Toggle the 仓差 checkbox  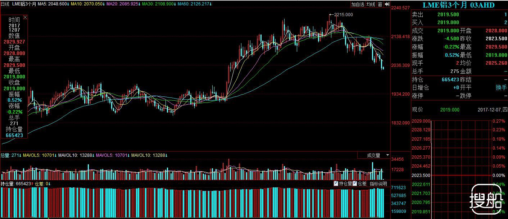tap(355, 183)
